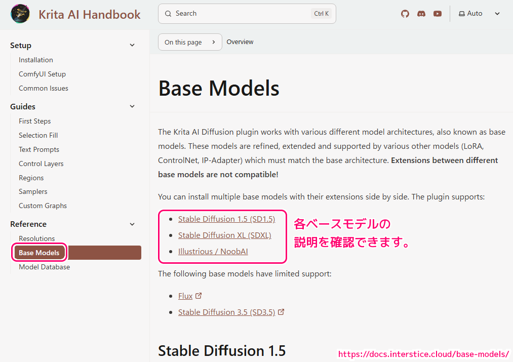This screenshot has height=362, width=513.
Task: Focus the Search input field
Action: tap(247, 14)
